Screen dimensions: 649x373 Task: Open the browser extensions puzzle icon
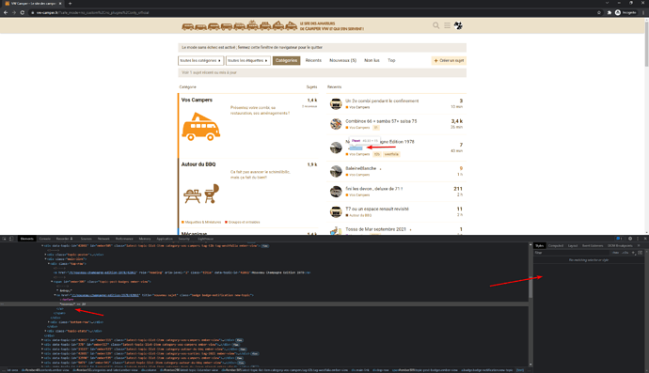click(609, 12)
